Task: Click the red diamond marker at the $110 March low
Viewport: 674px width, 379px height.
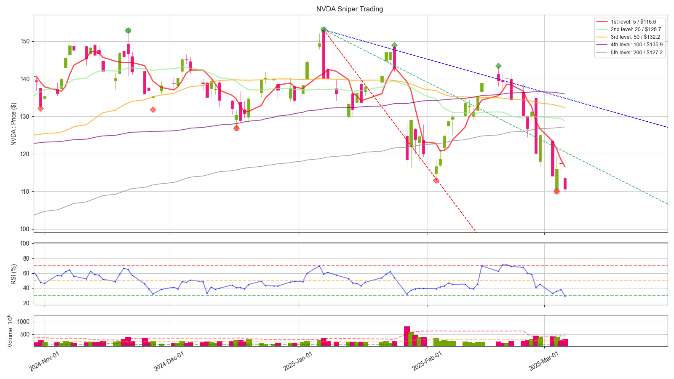Action: click(x=556, y=191)
